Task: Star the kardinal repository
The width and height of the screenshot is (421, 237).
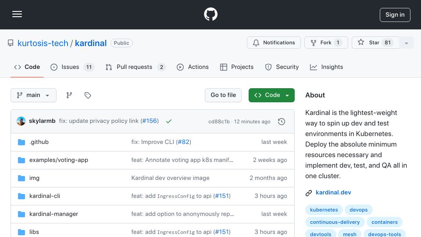Action: point(375,43)
